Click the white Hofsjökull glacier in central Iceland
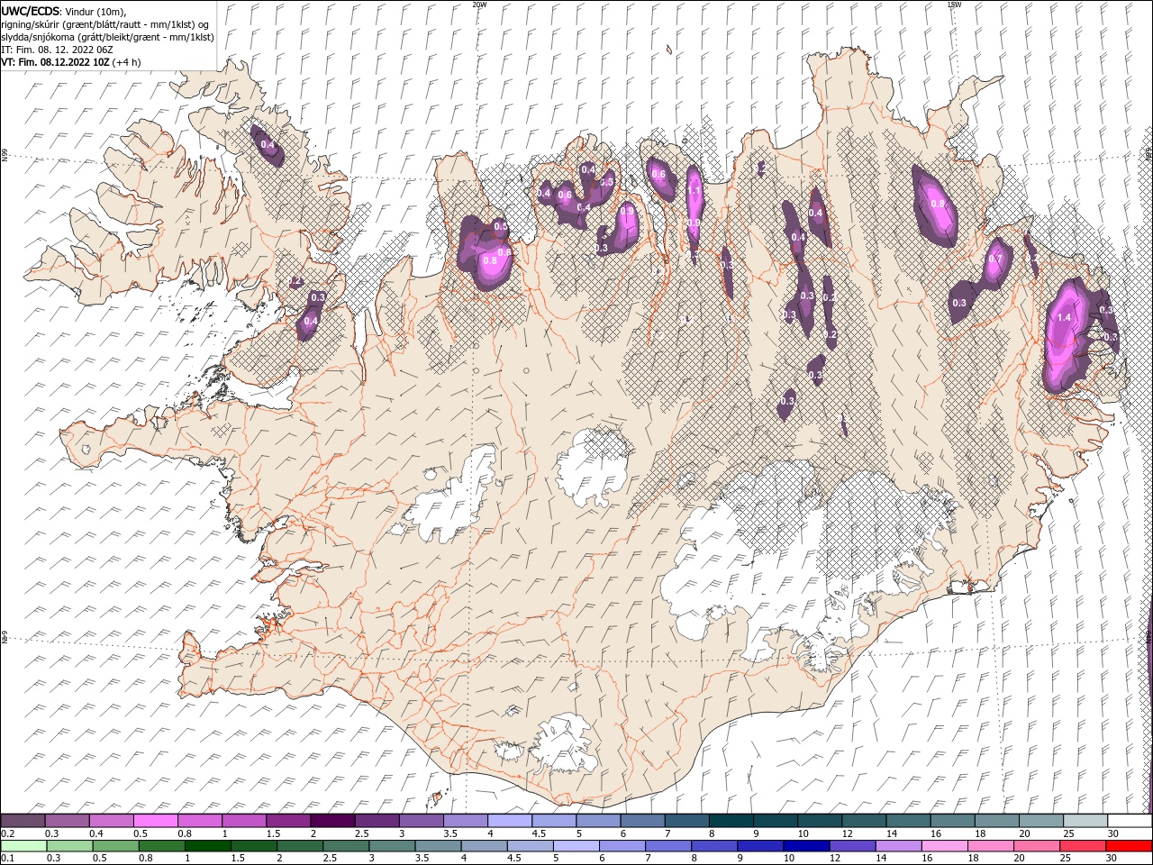The width and height of the screenshot is (1153, 865). [x=592, y=467]
